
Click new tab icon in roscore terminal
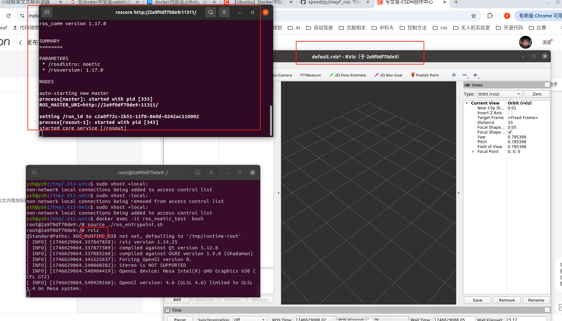(x=47, y=13)
